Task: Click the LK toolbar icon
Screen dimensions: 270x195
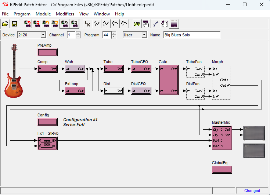Action: 87,24
